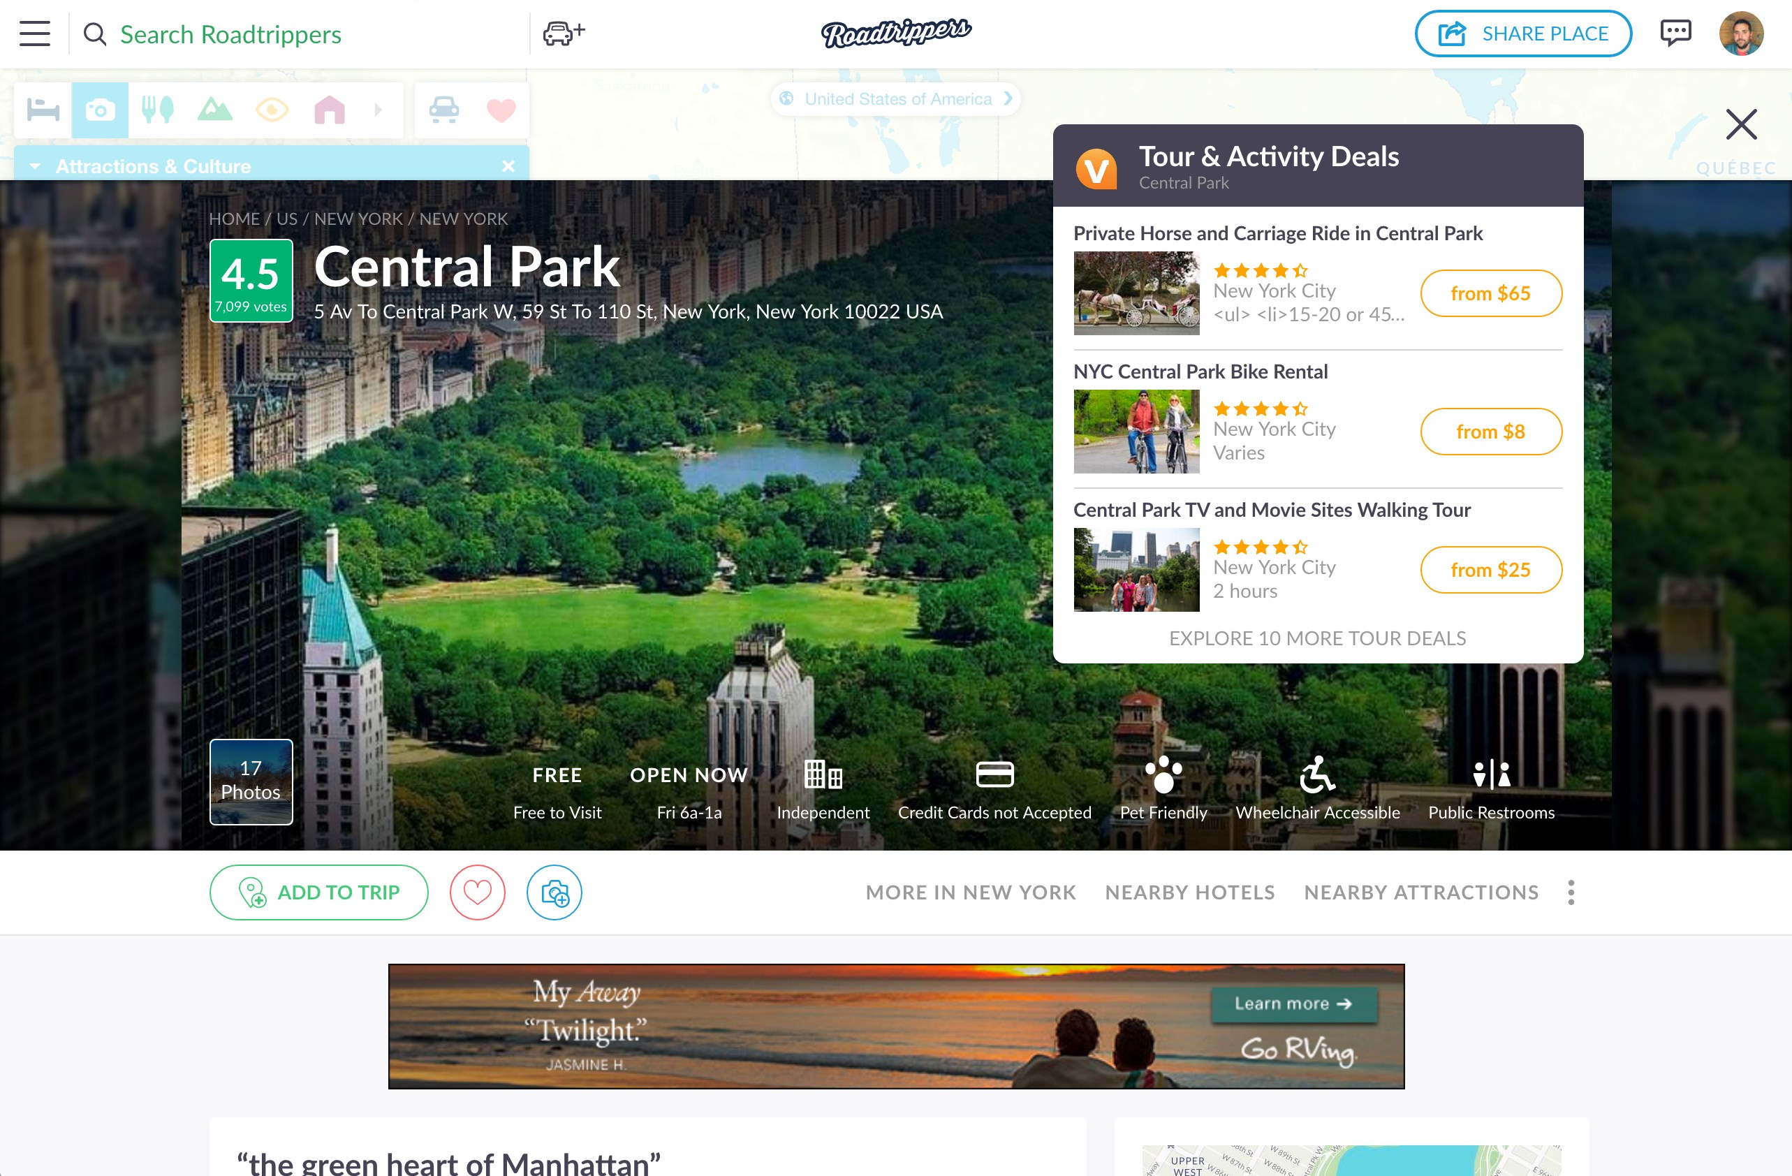Expand the Attractions & Culture dropdown
The height and width of the screenshot is (1176, 1792).
35,166
